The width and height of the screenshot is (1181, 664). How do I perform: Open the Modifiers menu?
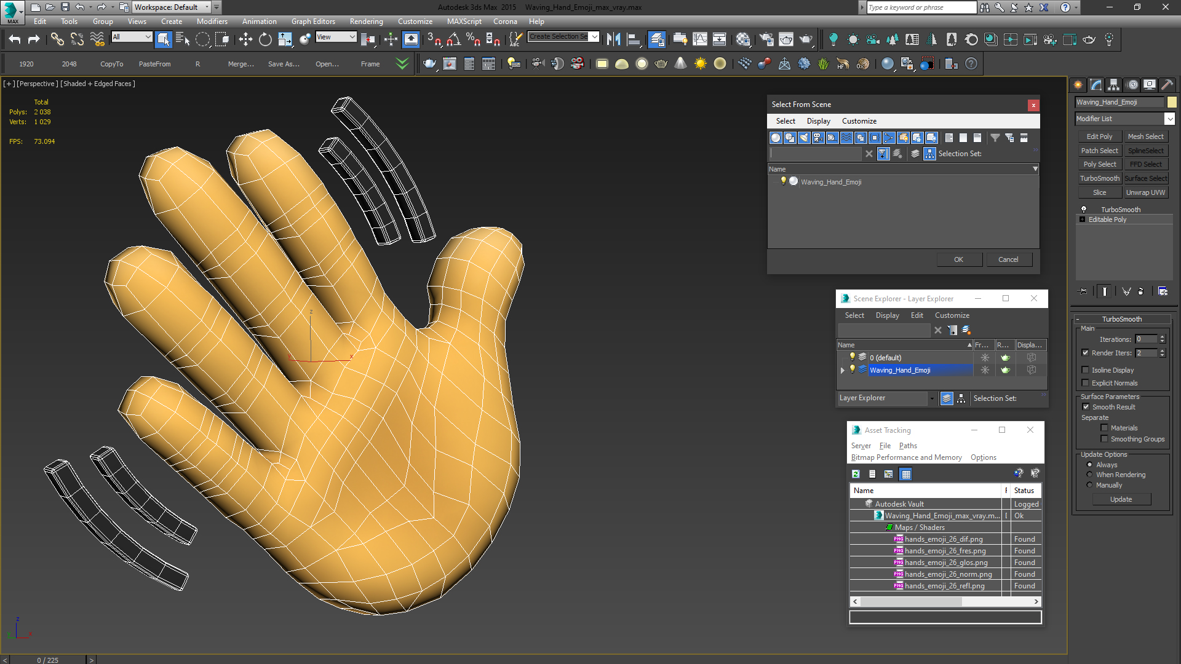[x=212, y=21]
